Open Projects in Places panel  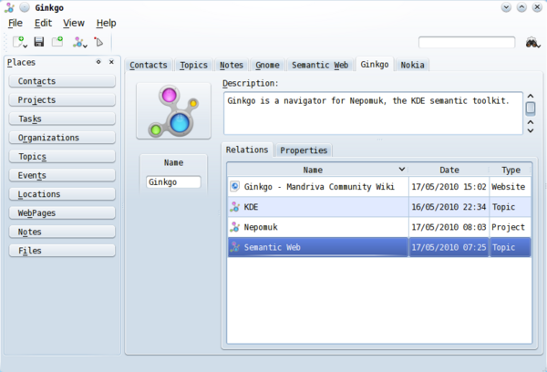click(x=62, y=99)
